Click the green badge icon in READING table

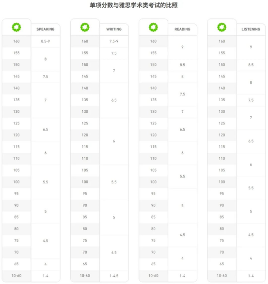153,28
